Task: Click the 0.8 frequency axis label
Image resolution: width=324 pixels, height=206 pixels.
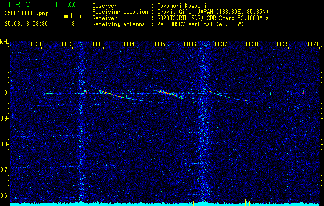Action: (x=4, y=144)
